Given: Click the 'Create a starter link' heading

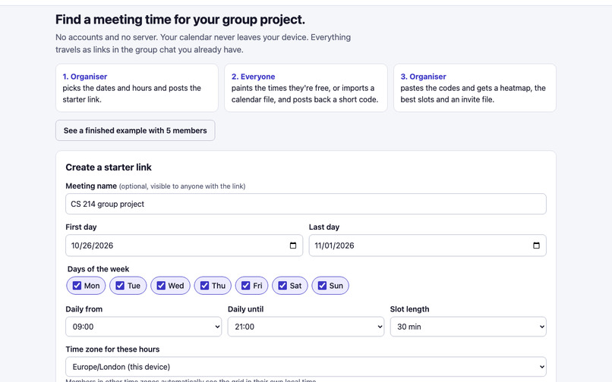Looking at the screenshot, I should 109,168.
